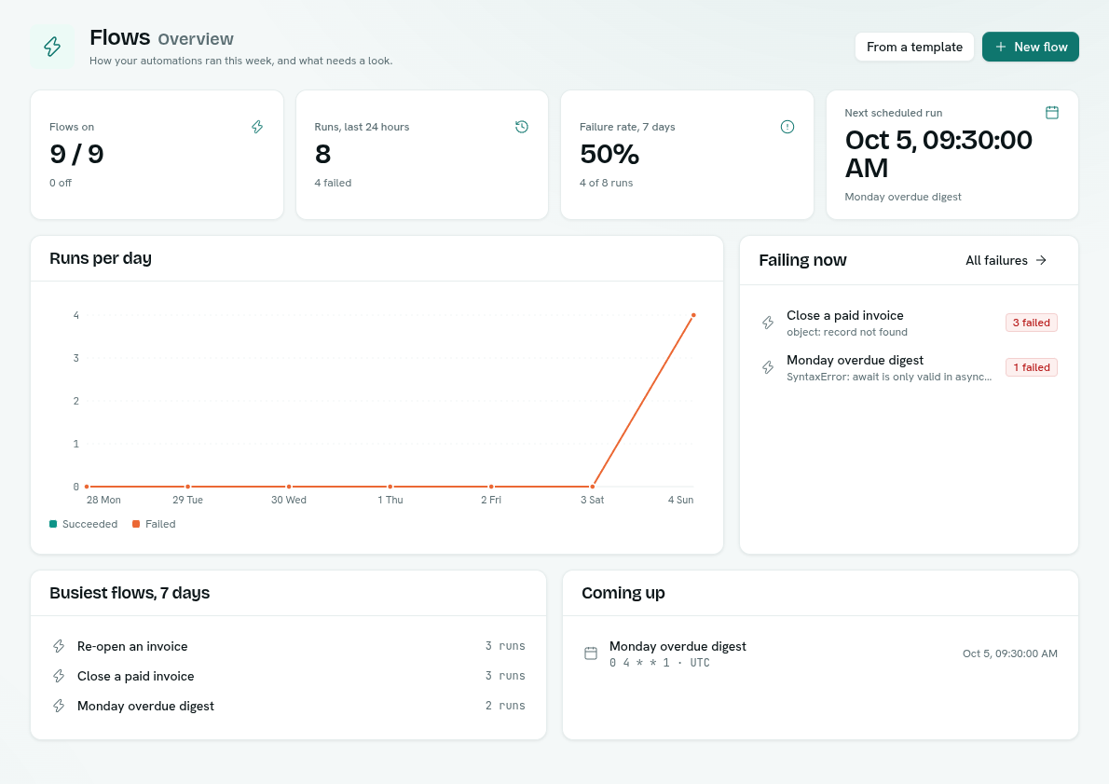This screenshot has width=1109, height=784.
Task: Click the Flows lightning logo icon
Action: [52, 47]
